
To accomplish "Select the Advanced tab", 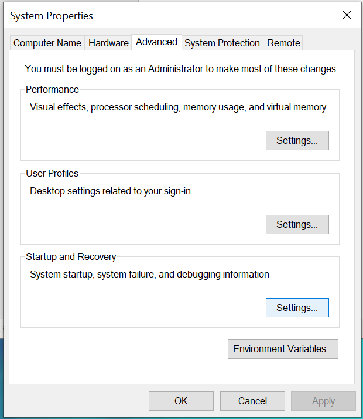I will click(x=156, y=42).
